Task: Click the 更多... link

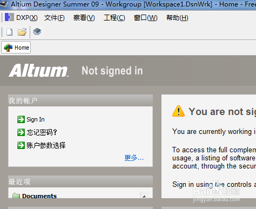Action: [134, 158]
